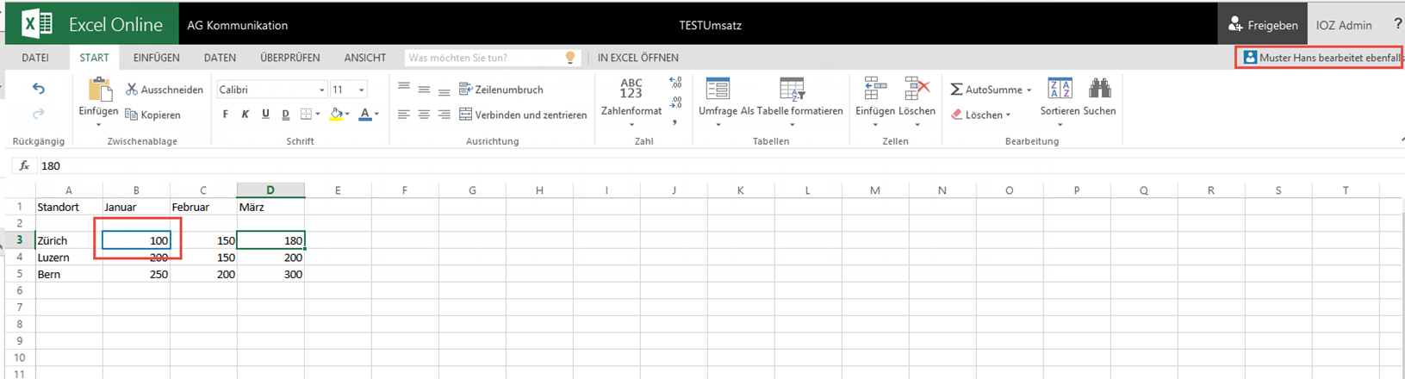
Task: Click the Suchen binoculars icon
Action: point(1100,89)
